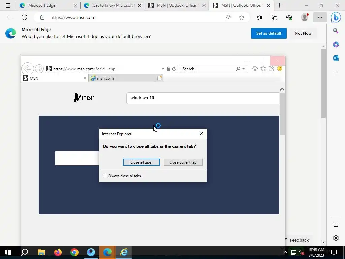The width and height of the screenshot is (345, 259).
Task: Refresh the Edge page
Action: [x=24, y=17]
